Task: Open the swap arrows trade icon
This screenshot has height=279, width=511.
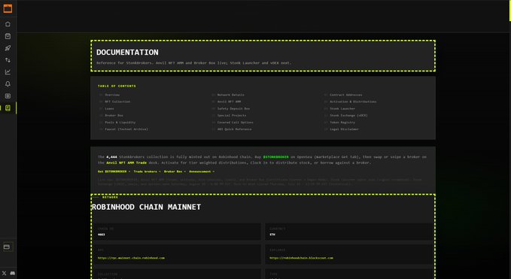Action: (x=8, y=60)
